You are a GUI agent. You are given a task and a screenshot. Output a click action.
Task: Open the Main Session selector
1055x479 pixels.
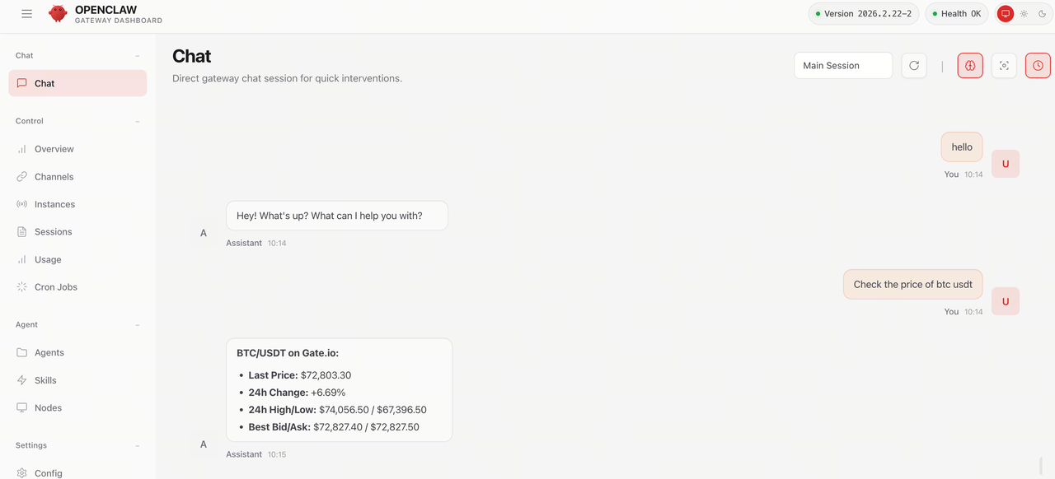point(843,66)
